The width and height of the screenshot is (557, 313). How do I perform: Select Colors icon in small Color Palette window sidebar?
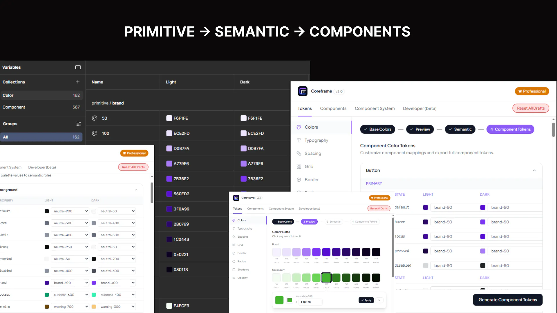(x=234, y=220)
